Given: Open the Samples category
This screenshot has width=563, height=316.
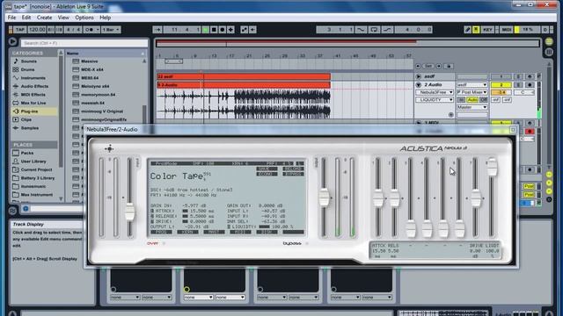Looking at the screenshot, I should pos(30,128).
